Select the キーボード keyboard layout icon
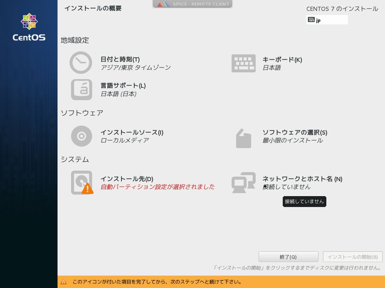 click(244, 63)
